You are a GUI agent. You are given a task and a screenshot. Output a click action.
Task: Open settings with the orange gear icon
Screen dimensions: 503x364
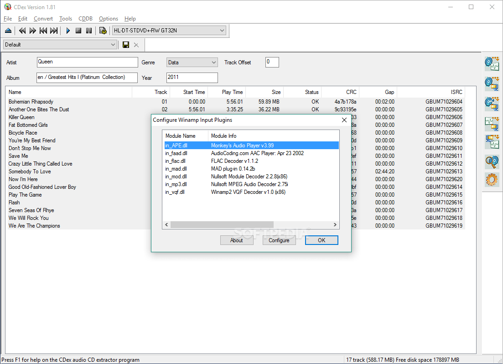[492, 179]
